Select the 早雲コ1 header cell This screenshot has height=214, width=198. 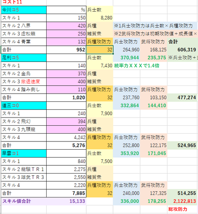pyautogui.click(x=24, y=153)
